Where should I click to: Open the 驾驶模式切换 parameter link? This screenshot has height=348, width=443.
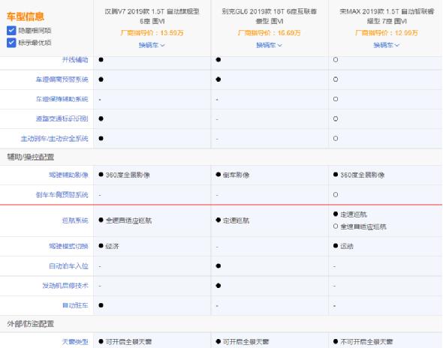(x=68, y=246)
